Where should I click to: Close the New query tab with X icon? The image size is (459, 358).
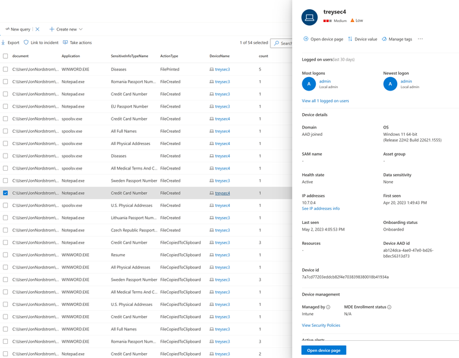pos(37,29)
